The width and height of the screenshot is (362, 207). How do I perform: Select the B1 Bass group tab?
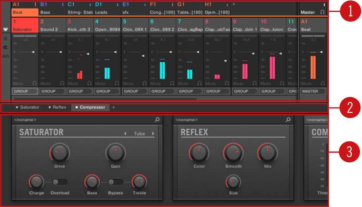52,8
